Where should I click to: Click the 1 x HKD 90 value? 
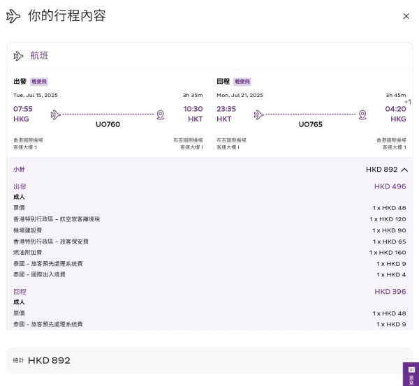point(389,230)
